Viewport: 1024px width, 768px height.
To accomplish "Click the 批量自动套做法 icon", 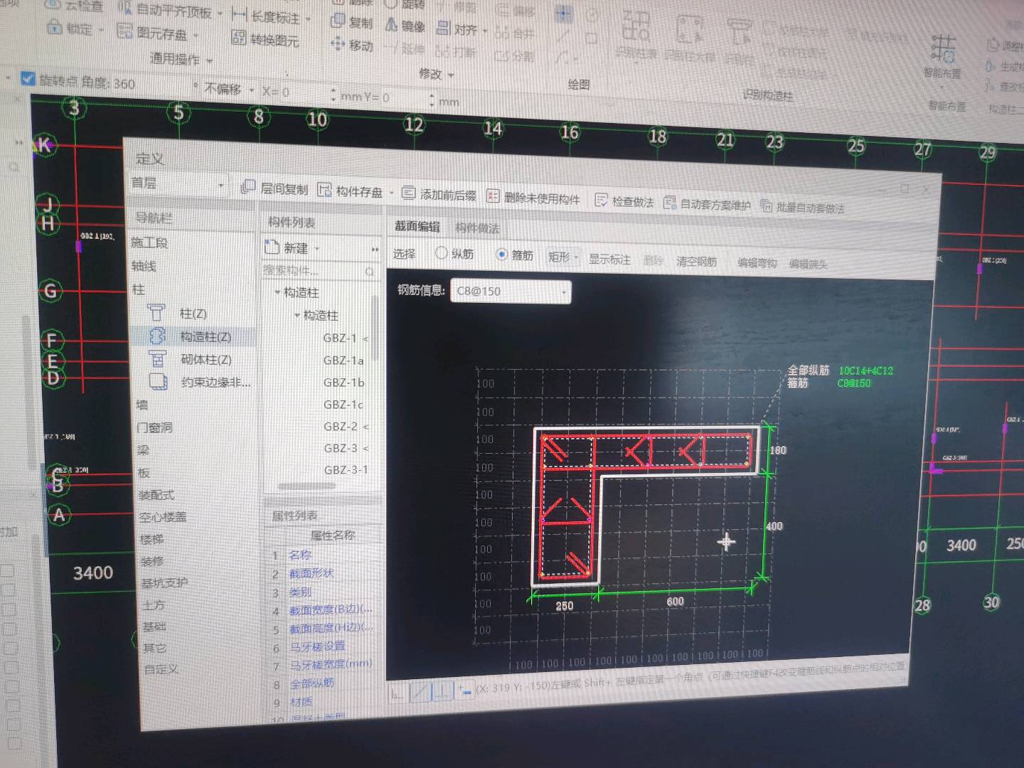I will click(766, 206).
